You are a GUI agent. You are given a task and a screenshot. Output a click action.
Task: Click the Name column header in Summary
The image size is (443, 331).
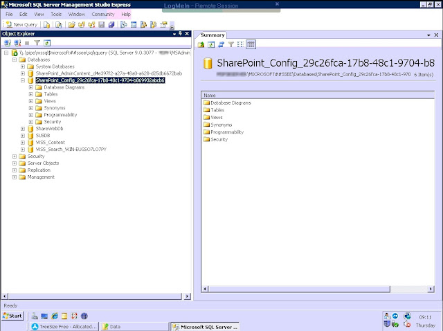[x=318, y=96]
